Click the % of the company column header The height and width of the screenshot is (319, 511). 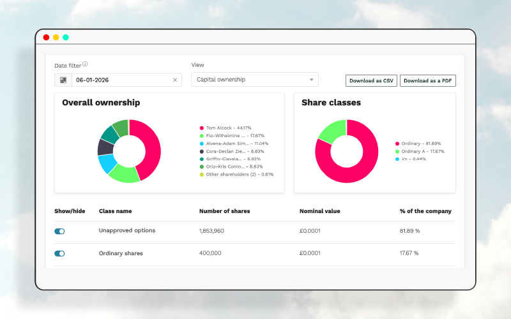(x=425, y=211)
